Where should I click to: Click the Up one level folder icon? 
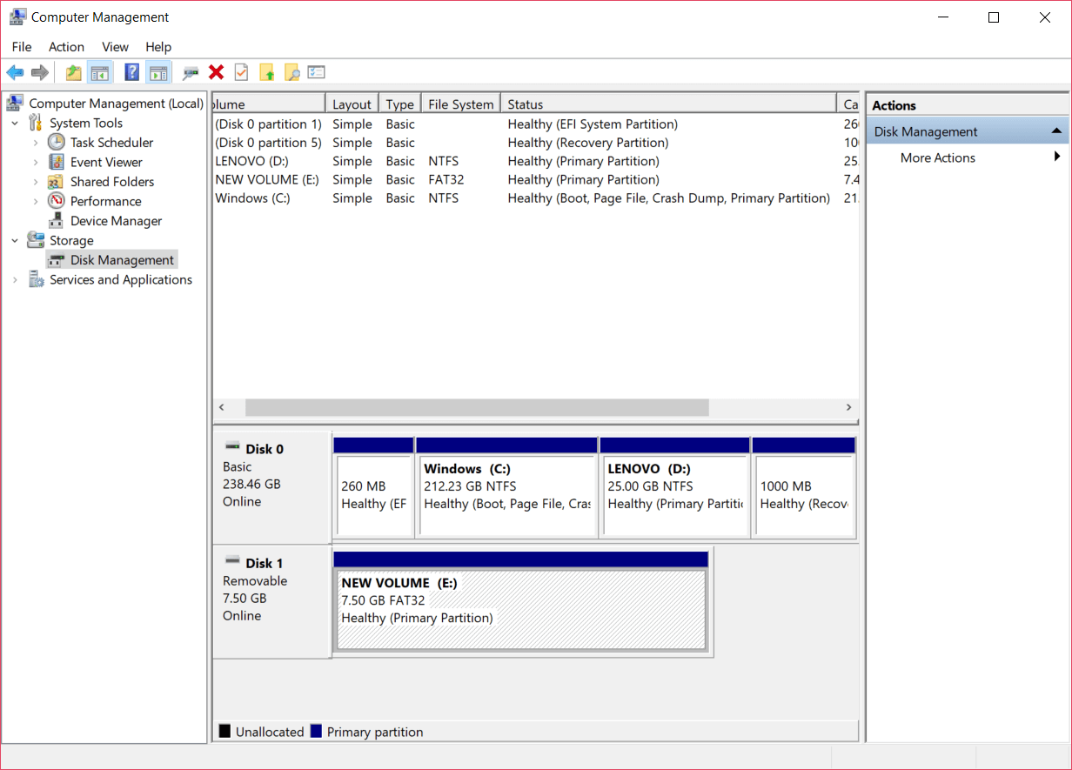click(x=74, y=72)
